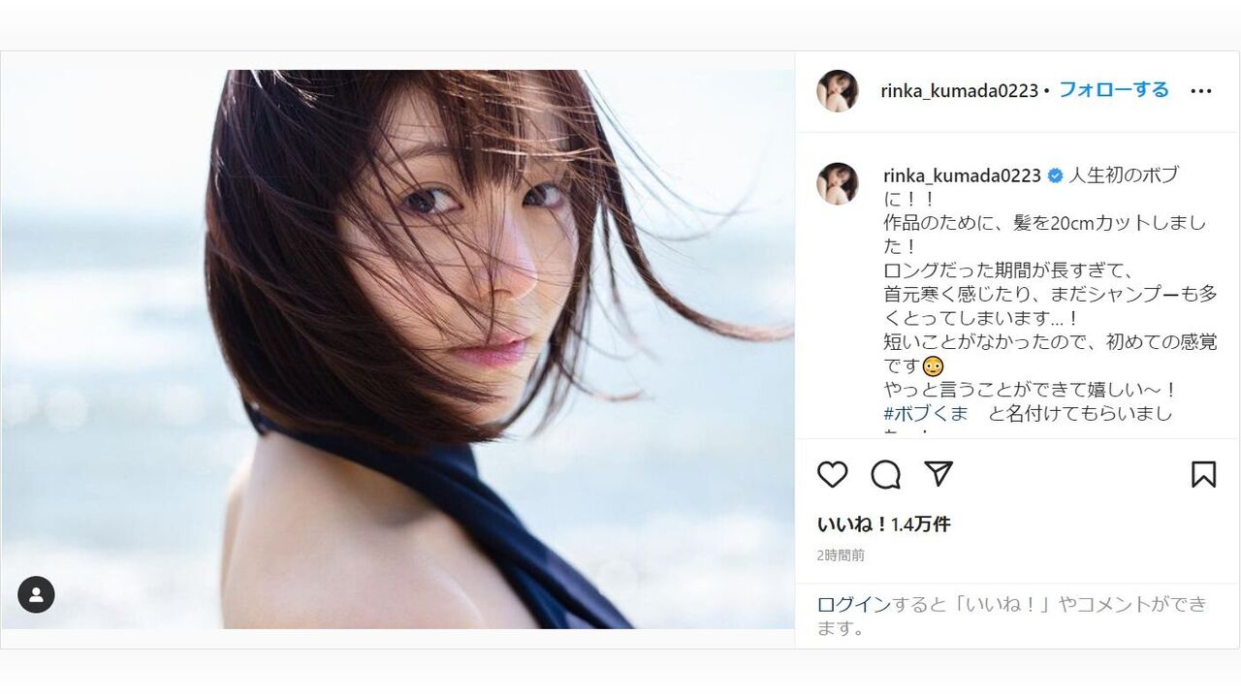Click the ログイン link
Image resolution: width=1241 pixels, height=698 pixels.
click(x=853, y=604)
